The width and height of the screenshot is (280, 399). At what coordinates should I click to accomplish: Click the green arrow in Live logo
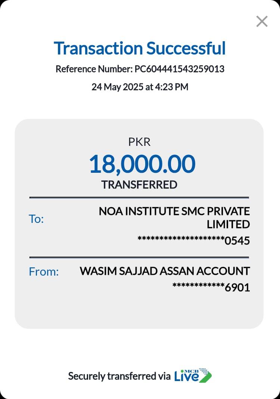click(x=205, y=376)
